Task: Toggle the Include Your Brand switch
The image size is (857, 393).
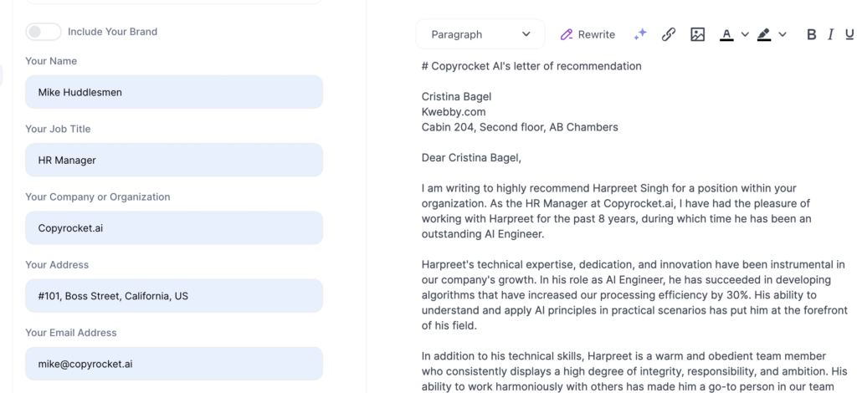Action: click(x=44, y=32)
